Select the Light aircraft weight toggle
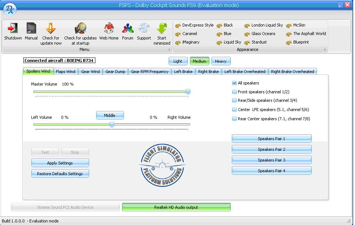The image size is (355, 225). 178,61
